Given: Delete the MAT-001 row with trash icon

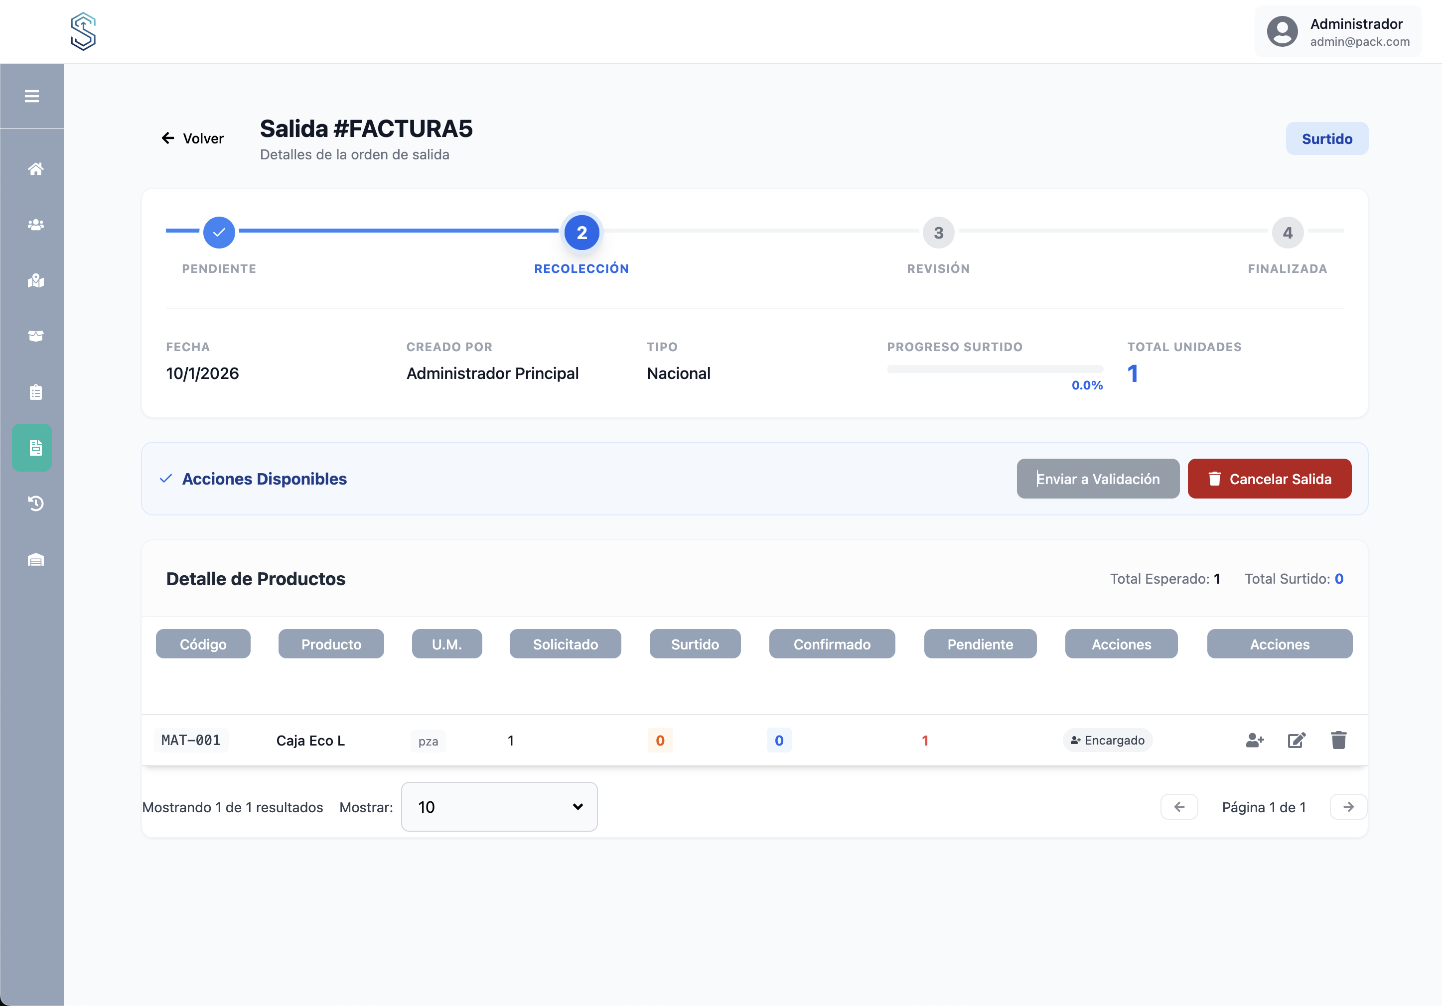Looking at the screenshot, I should (1338, 741).
